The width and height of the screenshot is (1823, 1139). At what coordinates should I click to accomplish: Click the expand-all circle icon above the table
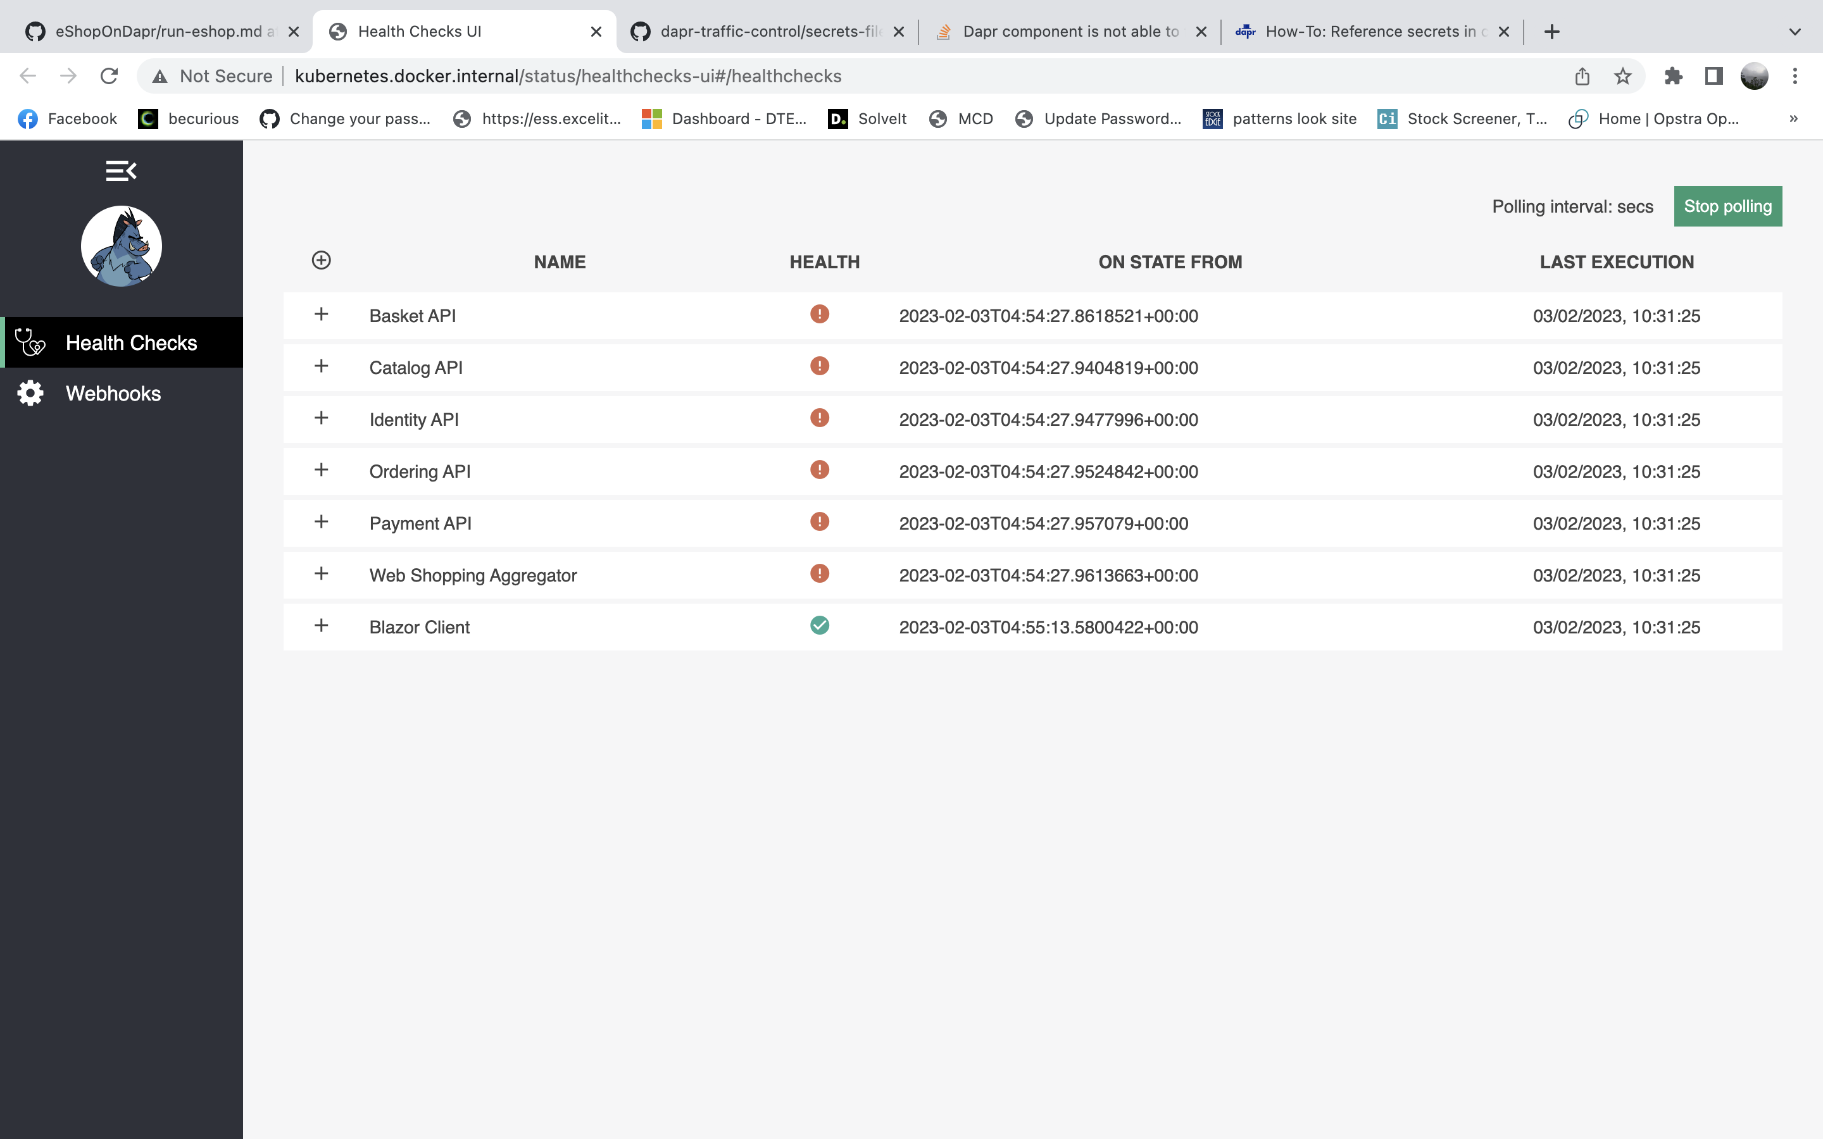click(x=322, y=260)
